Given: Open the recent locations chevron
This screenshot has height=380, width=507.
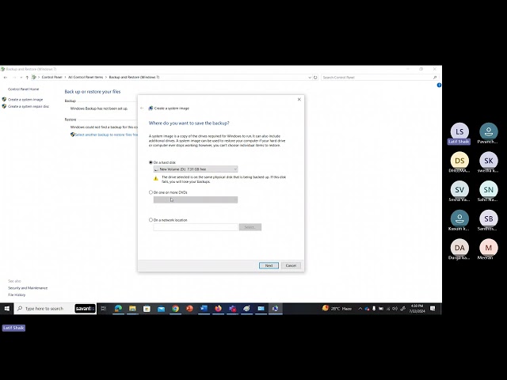Looking at the screenshot, I should 21,78.
